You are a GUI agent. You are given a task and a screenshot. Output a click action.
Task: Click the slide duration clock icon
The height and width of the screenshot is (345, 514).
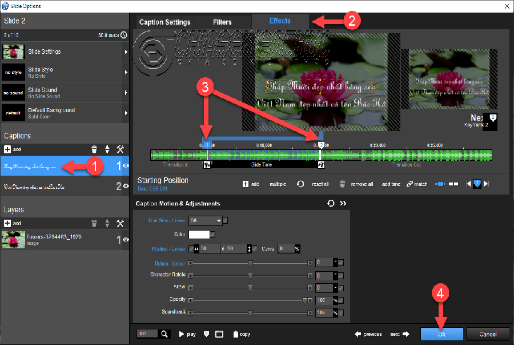tap(124, 35)
